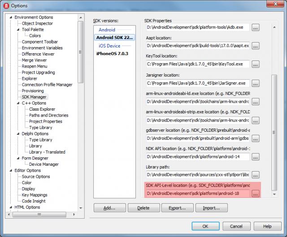Click the Android group header in SDK list

(107, 30)
